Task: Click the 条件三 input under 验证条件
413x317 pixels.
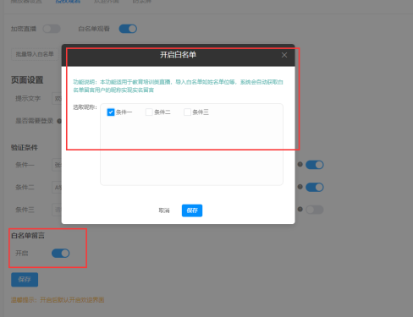Action: [57, 210]
